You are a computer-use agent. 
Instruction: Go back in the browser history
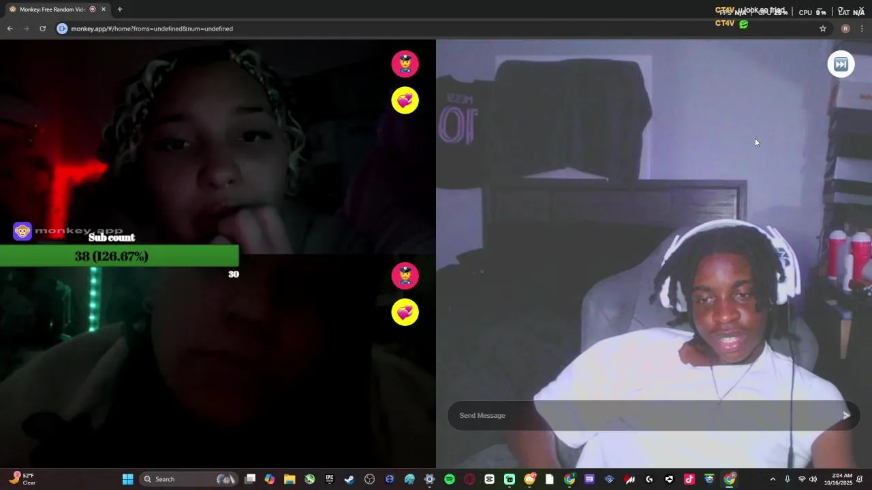10,29
